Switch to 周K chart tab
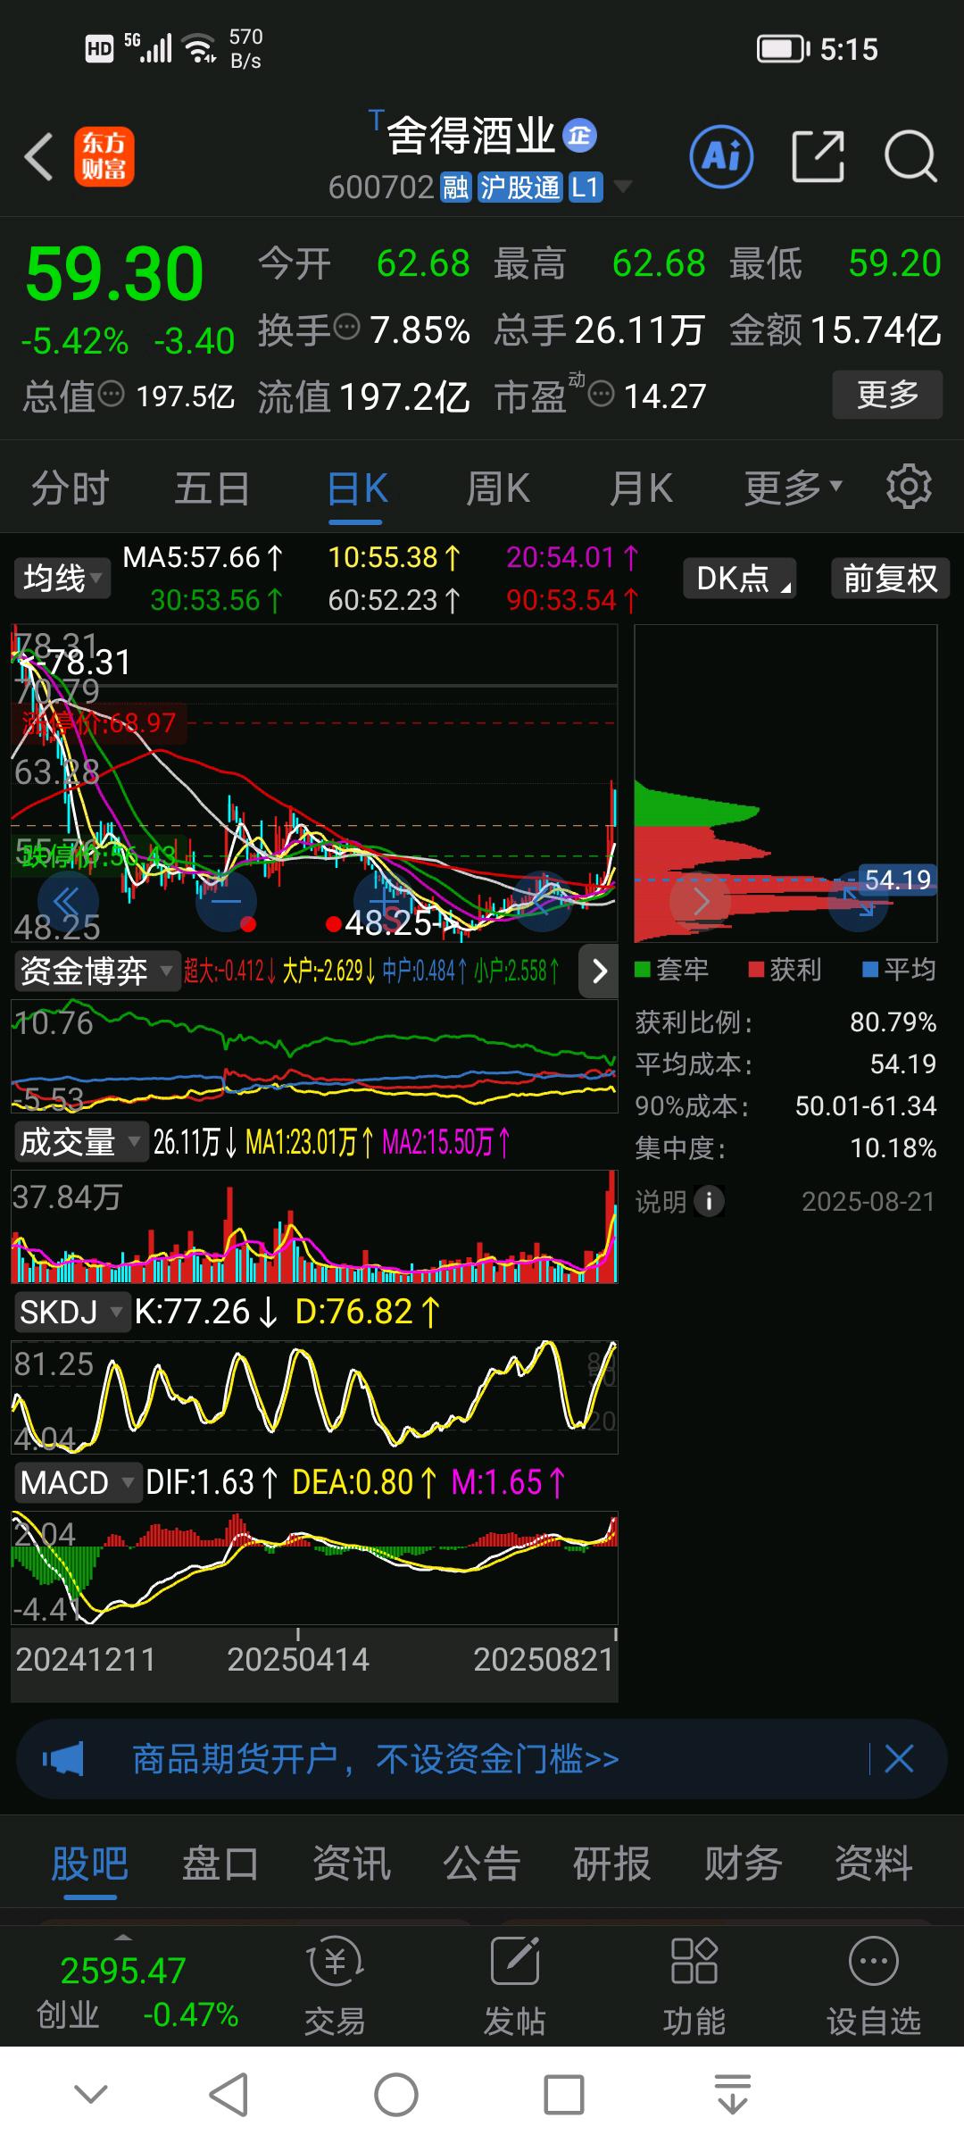This screenshot has width=964, height=2143. click(498, 488)
